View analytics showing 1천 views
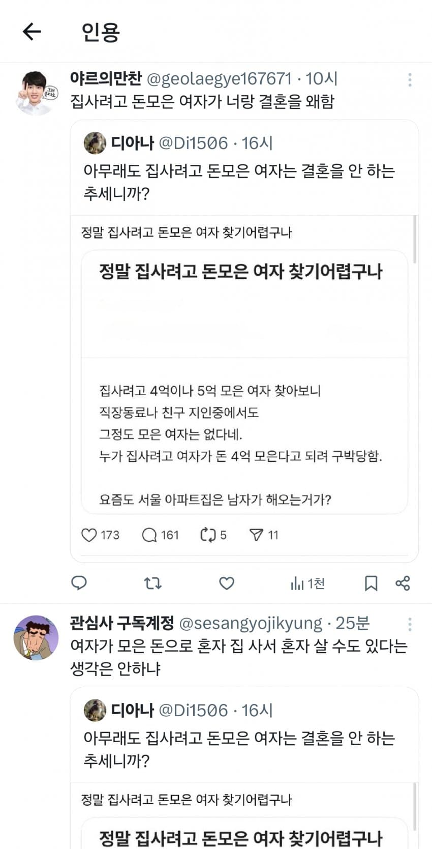This screenshot has width=432, height=849. click(307, 583)
